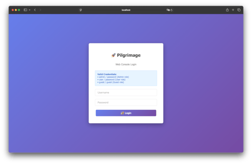Show the tab overview
The image size is (252, 164).
click(239, 10)
